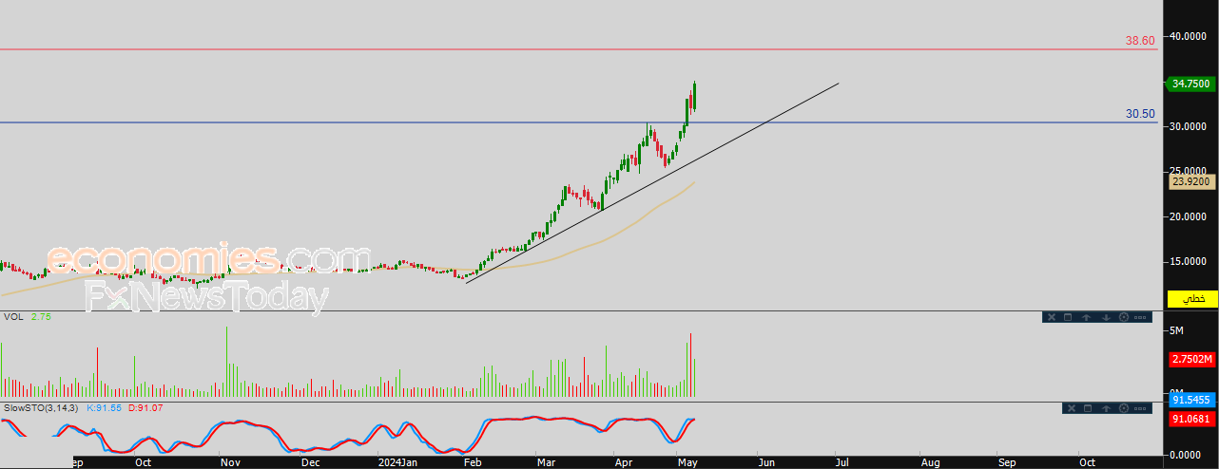Click the red 2.7502M volume value tag
Image resolution: width=1219 pixels, height=469 pixels.
(x=1192, y=359)
